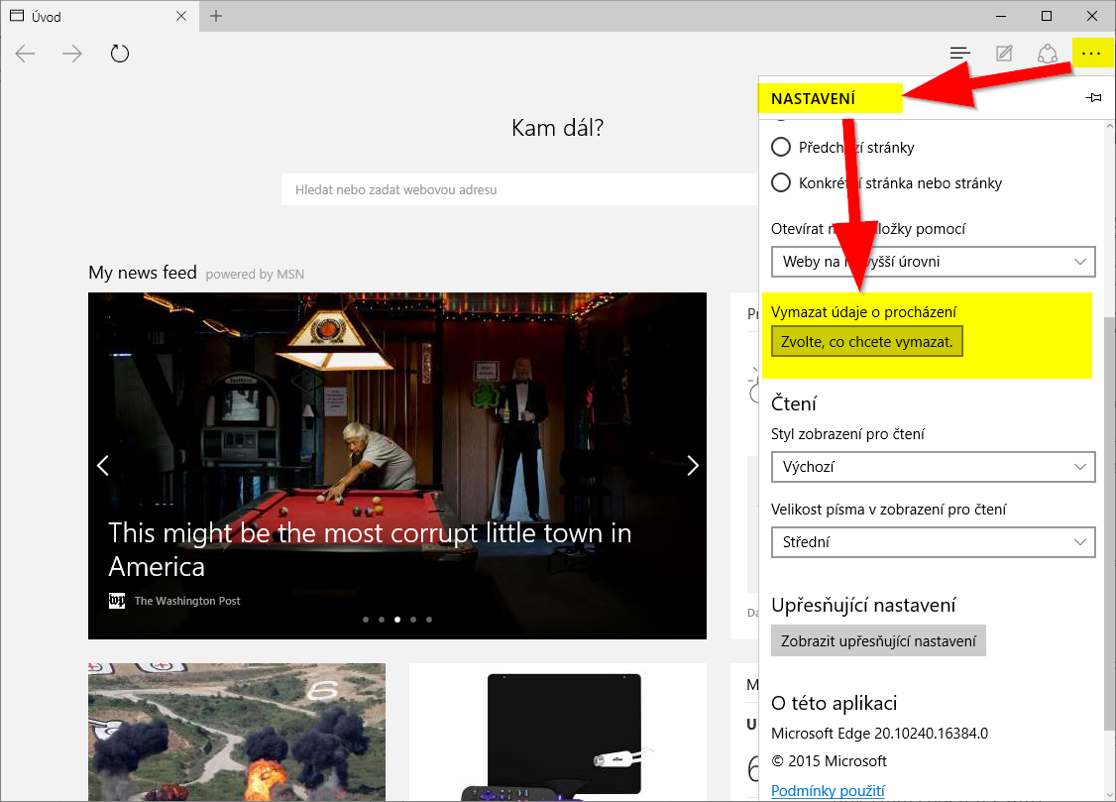The height and width of the screenshot is (802, 1116).
Task: Open the Střední font size dropdown
Action: click(933, 542)
